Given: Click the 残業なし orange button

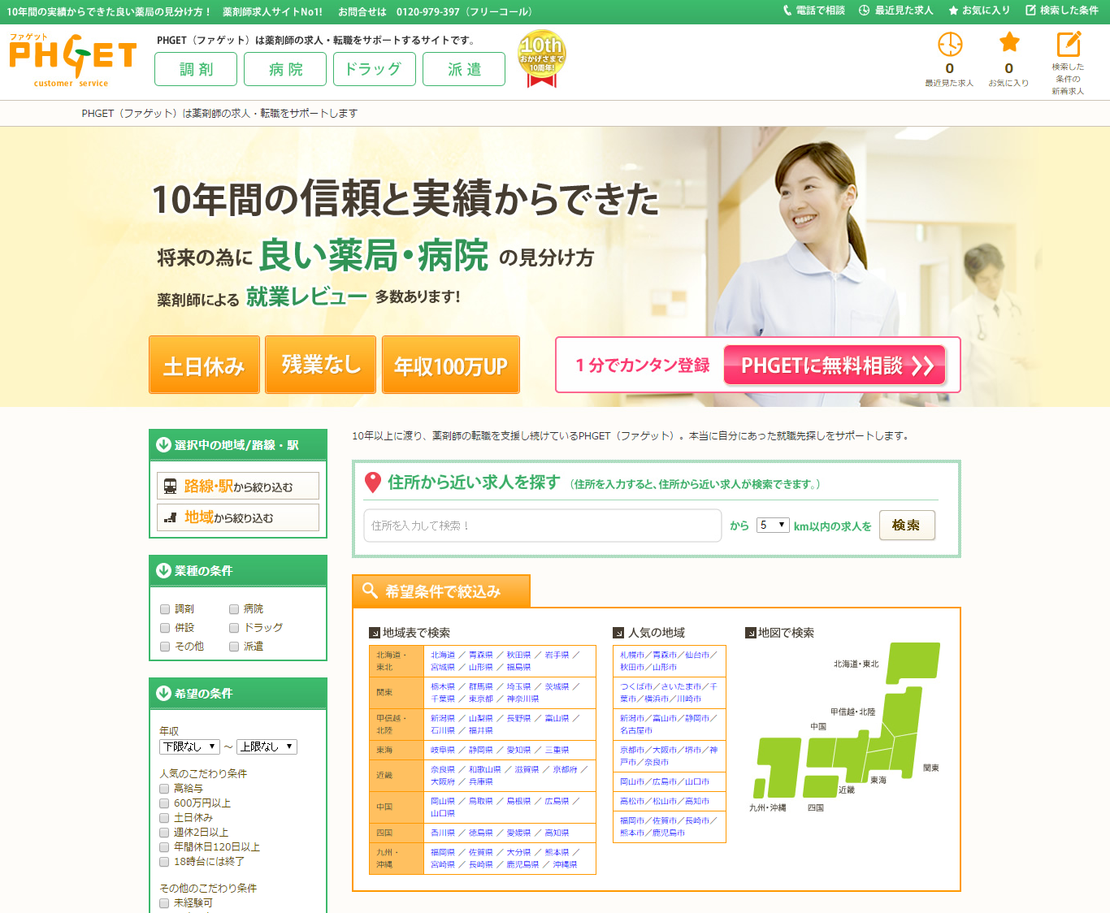Looking at the screenshot, I should (x=320, y=365).
